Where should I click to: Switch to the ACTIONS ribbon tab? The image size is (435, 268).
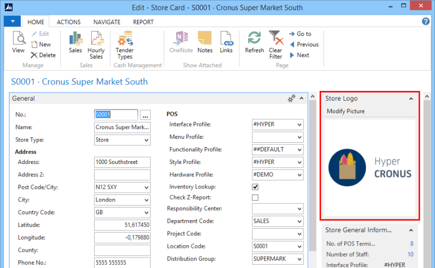[x=69, y=22]
